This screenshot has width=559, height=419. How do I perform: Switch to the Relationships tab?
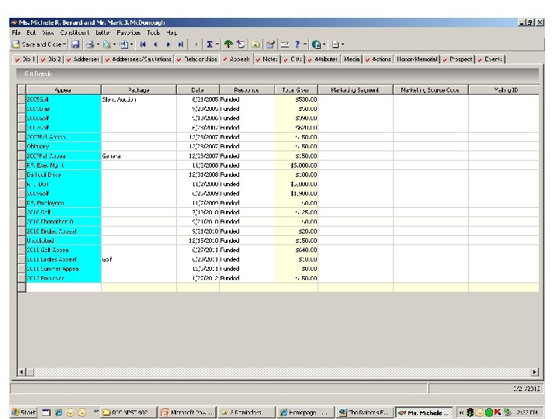(196, 59)
